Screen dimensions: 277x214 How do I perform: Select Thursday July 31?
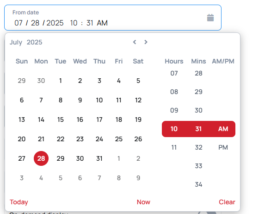[x=99, y=158]
